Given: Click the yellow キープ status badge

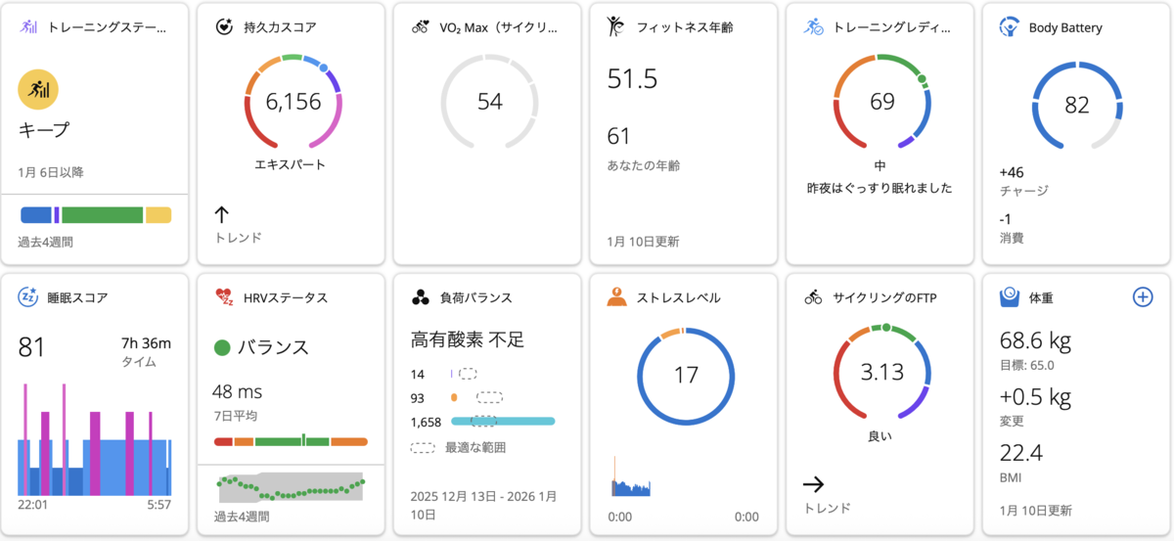Looking at the screenshot, I should pos(39,90).
